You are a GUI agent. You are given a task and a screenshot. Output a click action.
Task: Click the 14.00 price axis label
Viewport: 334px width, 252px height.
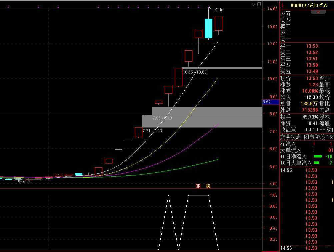(x=272, y=9)
